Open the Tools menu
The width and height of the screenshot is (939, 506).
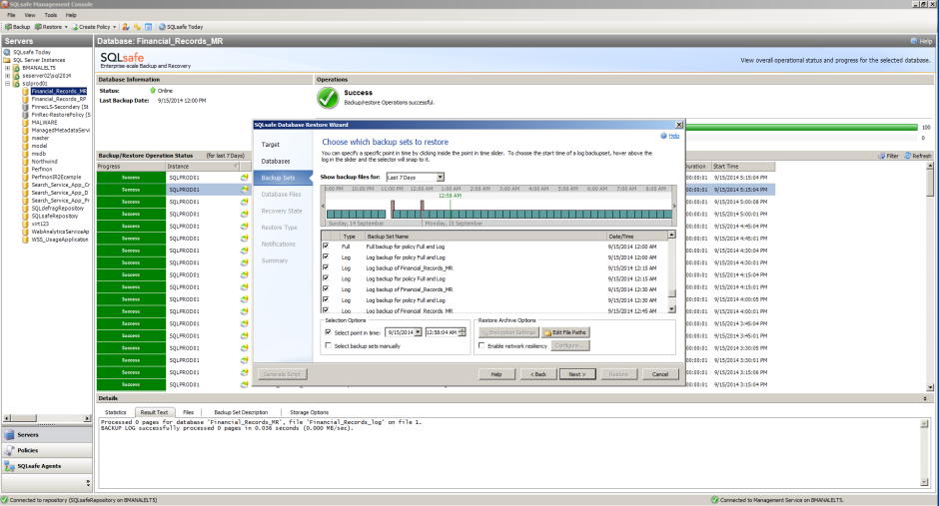click(x=51, y=15)
